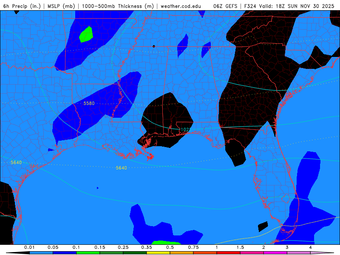Click the light blue 0.01–0.05 legend swatch
The image size is (340, 255).
tap(41, 253)
